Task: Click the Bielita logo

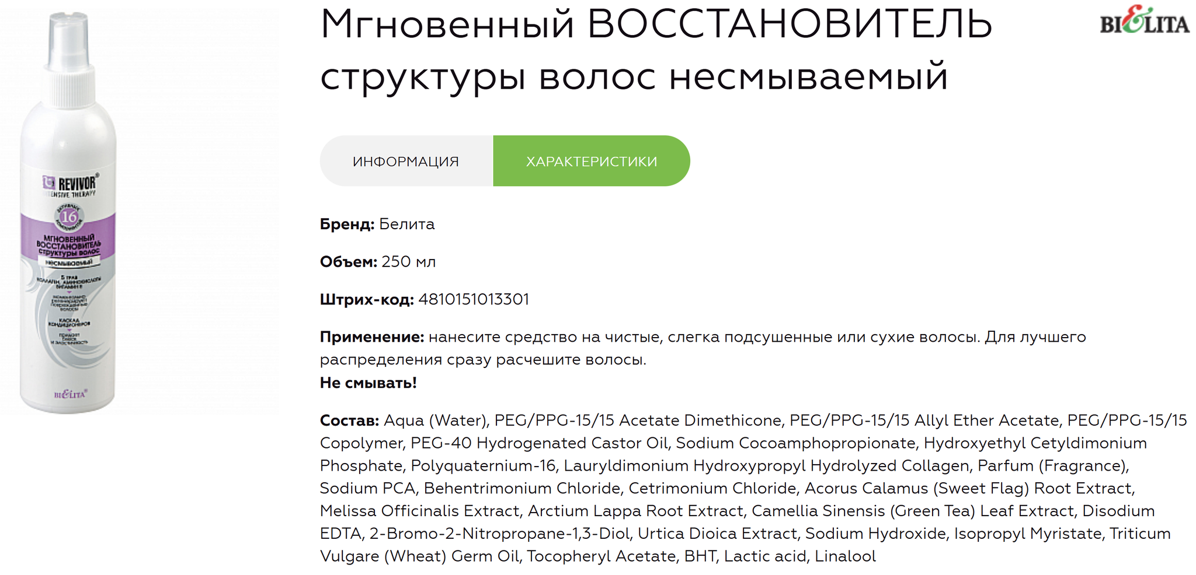Action: click(x=1145, y=20)
